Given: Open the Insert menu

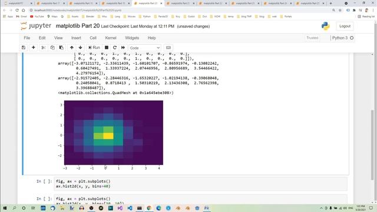Looking at the screenshot, I should point(76,38).
